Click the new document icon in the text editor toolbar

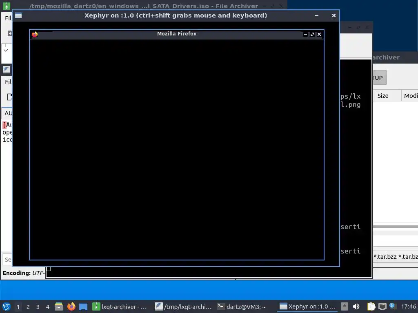click(x=10, y=97)
